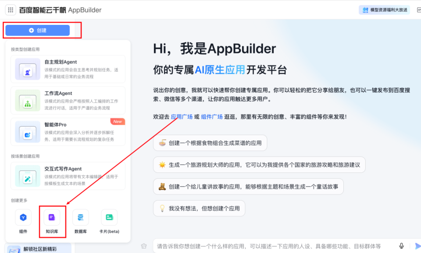Open the app grid launcher icon
This screenshot has height=253, width=421.
(x=11, y=10)
